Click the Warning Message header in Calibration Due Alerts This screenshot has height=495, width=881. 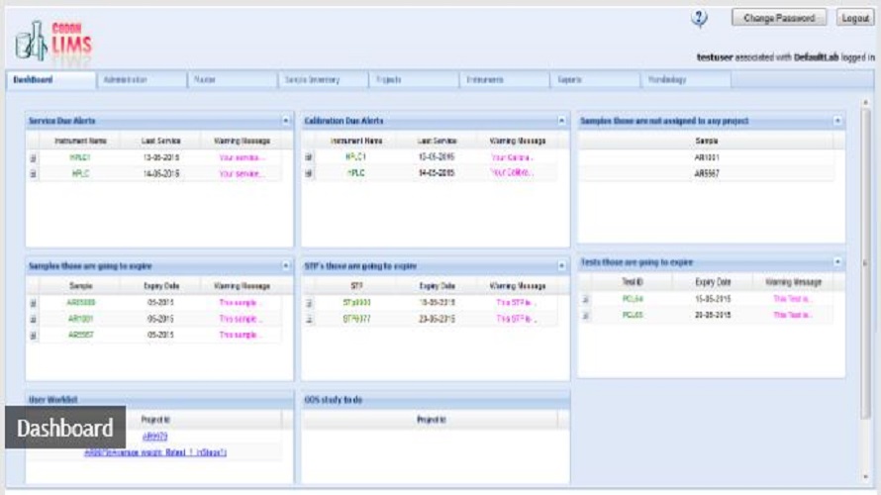[x=518, y=141]
